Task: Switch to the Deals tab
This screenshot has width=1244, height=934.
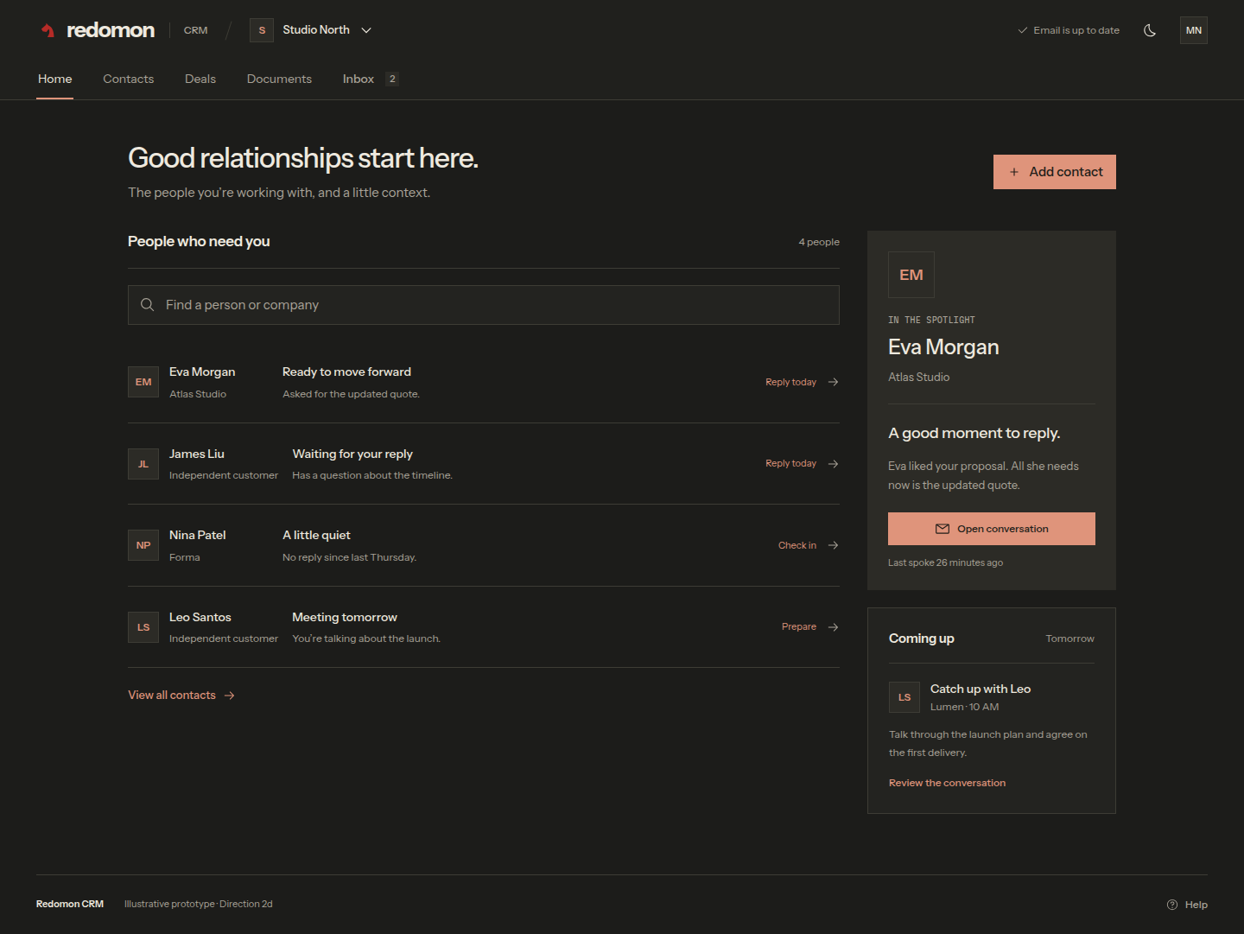Action: point(200,79)
